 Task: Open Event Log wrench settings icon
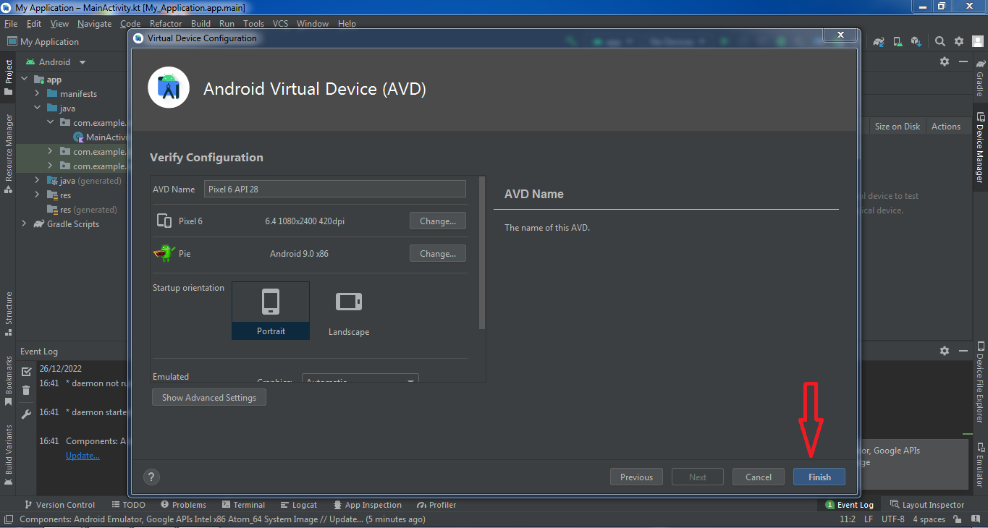click(27, 414)
